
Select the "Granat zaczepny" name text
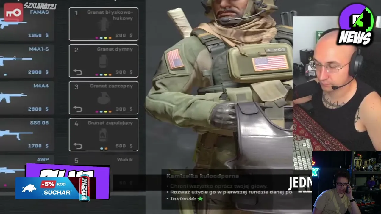point(112,86)
